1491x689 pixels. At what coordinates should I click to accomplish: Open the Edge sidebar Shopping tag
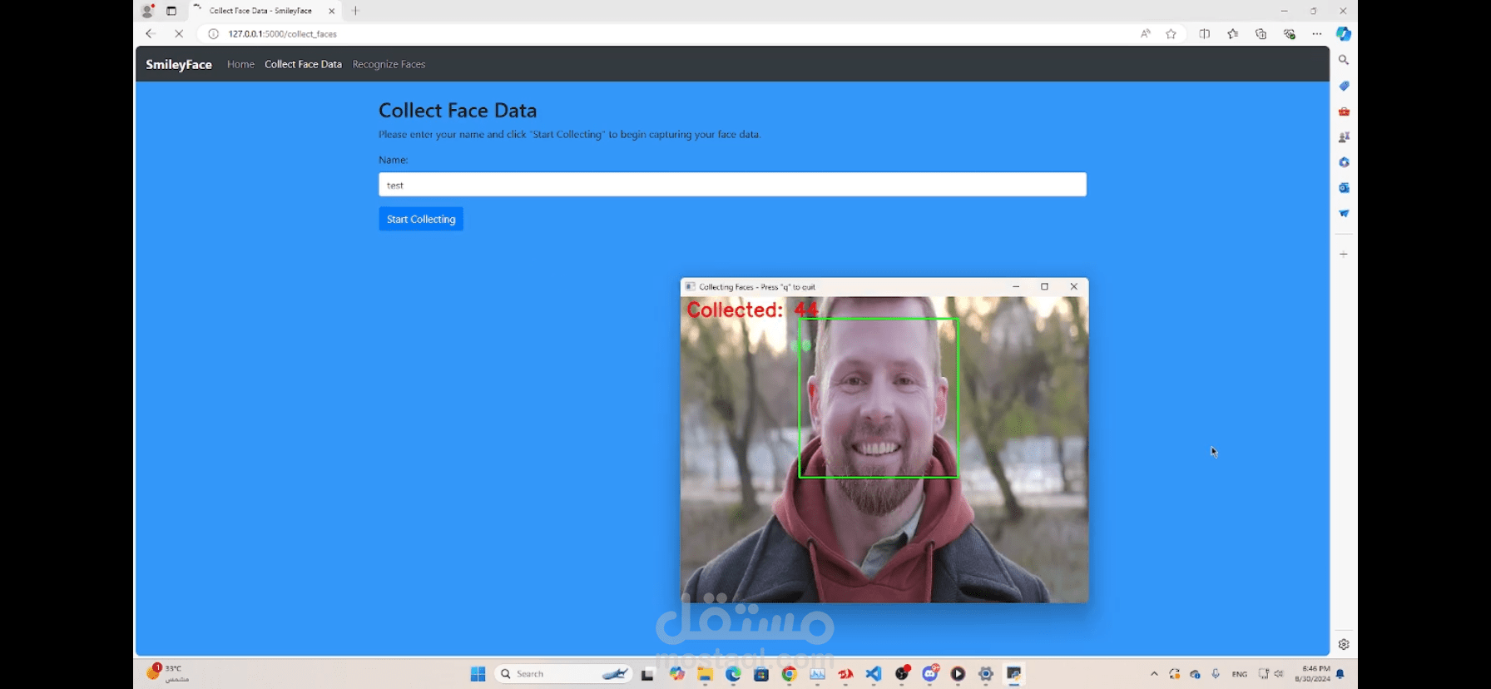(1344, 86)
